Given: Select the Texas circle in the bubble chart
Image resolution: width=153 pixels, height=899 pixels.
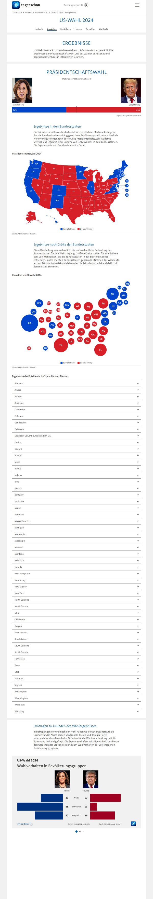Looking at the screenshot, I should [x=61, y=345].
